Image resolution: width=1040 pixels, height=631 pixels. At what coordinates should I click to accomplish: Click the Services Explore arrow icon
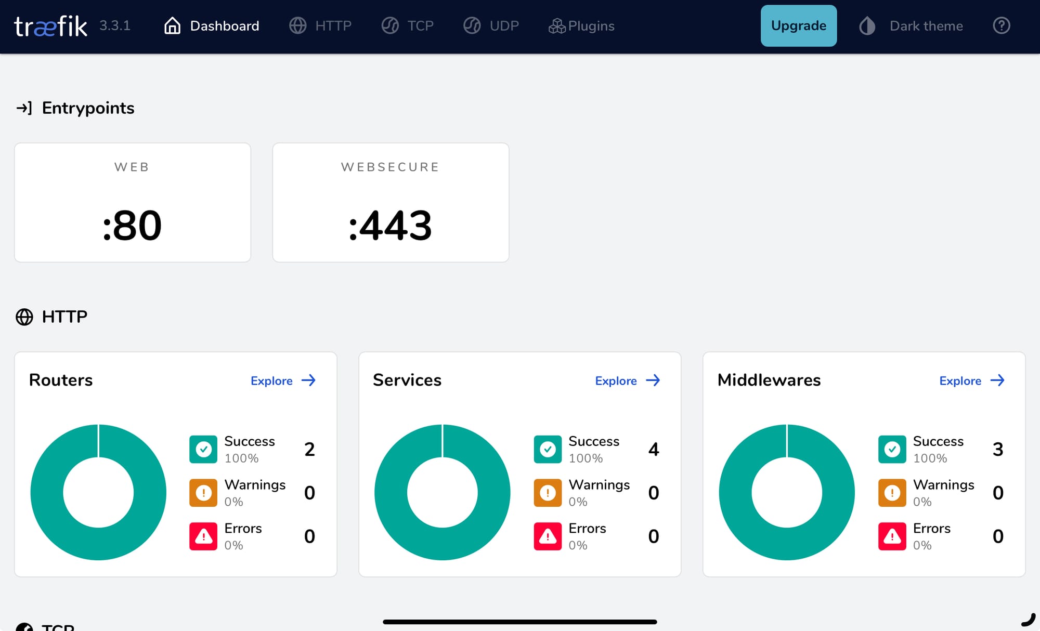(653, 380)
